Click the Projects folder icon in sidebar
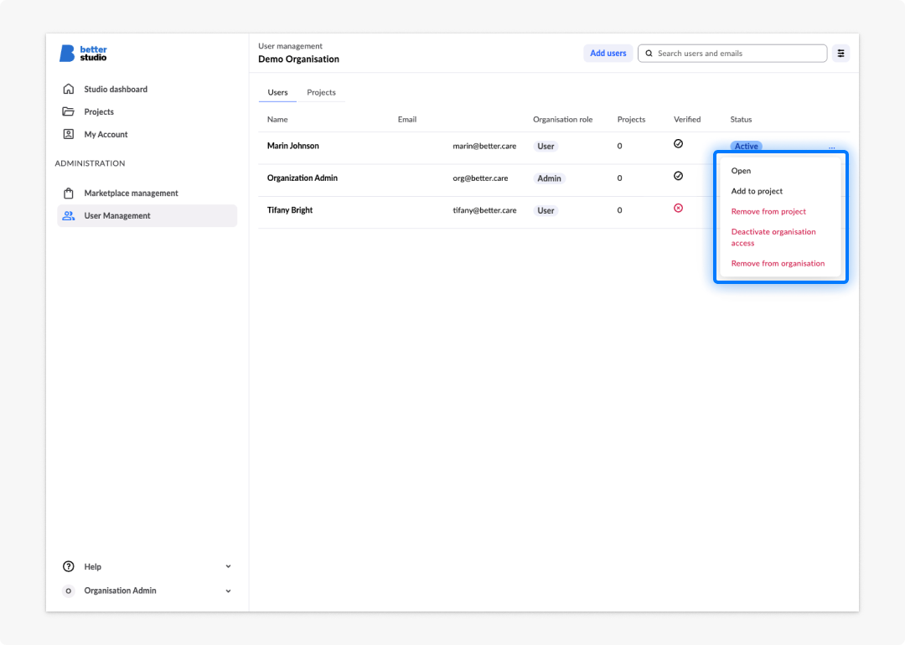The image size is (905, 645). [x=68, y=111]
